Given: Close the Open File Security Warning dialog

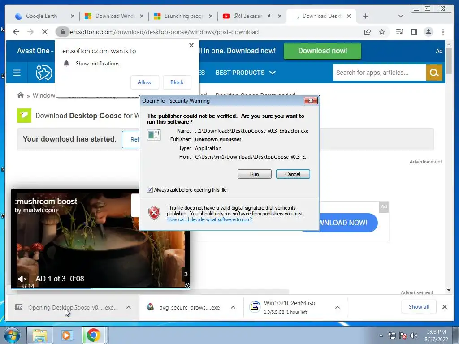Looking at the screenshot, I should tap(311, 101).
